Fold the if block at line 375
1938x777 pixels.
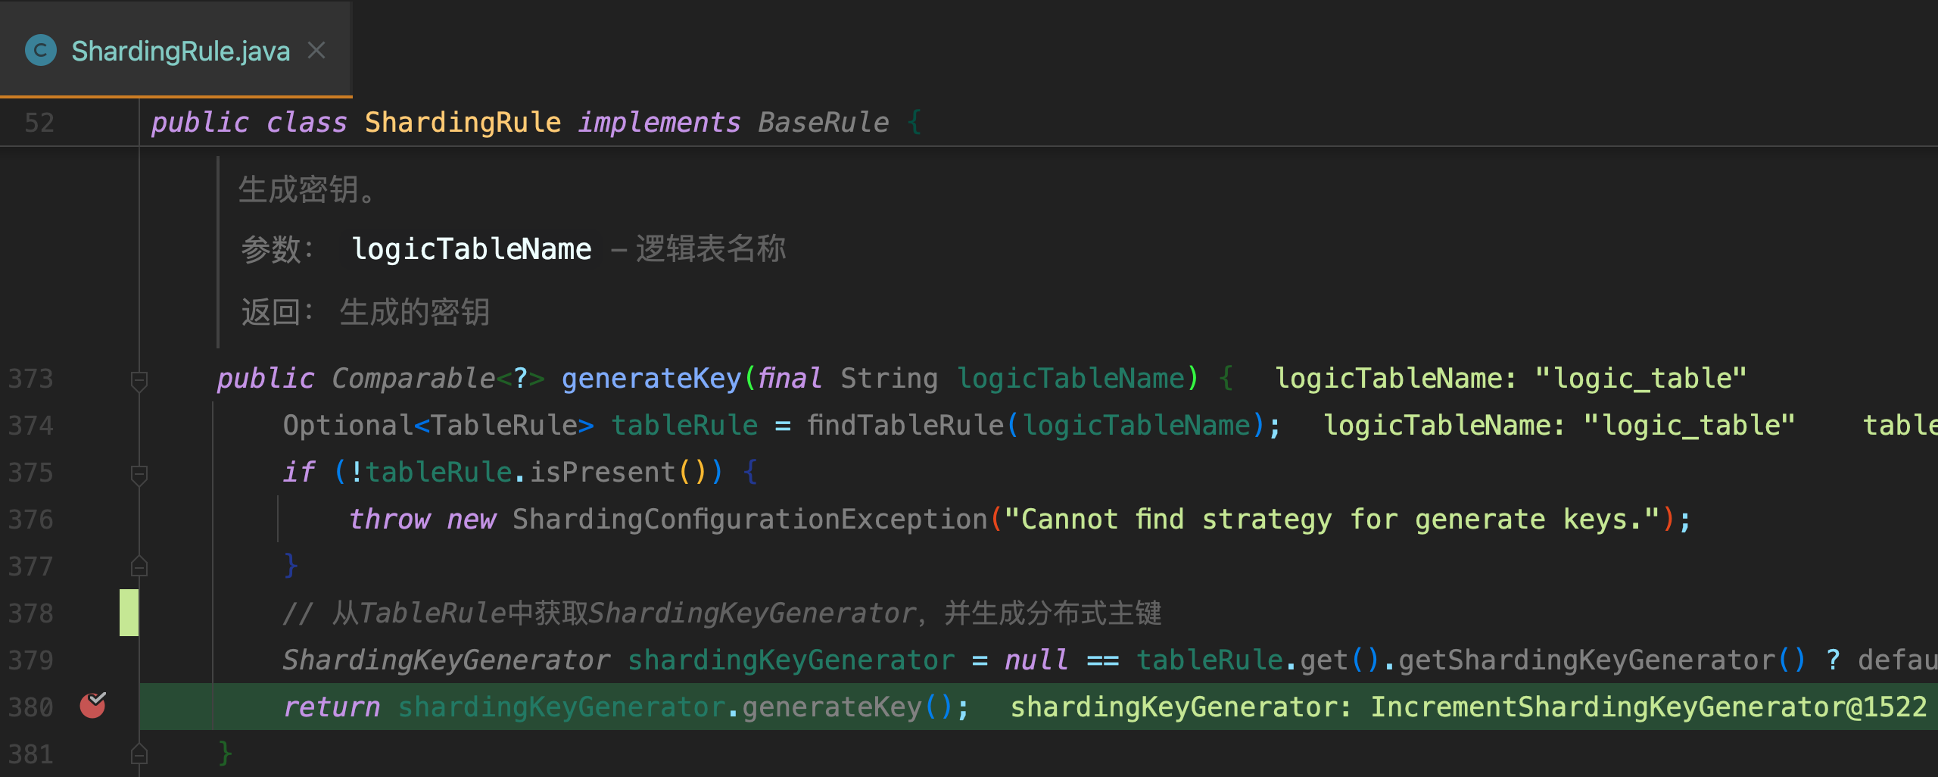[139, 473]
